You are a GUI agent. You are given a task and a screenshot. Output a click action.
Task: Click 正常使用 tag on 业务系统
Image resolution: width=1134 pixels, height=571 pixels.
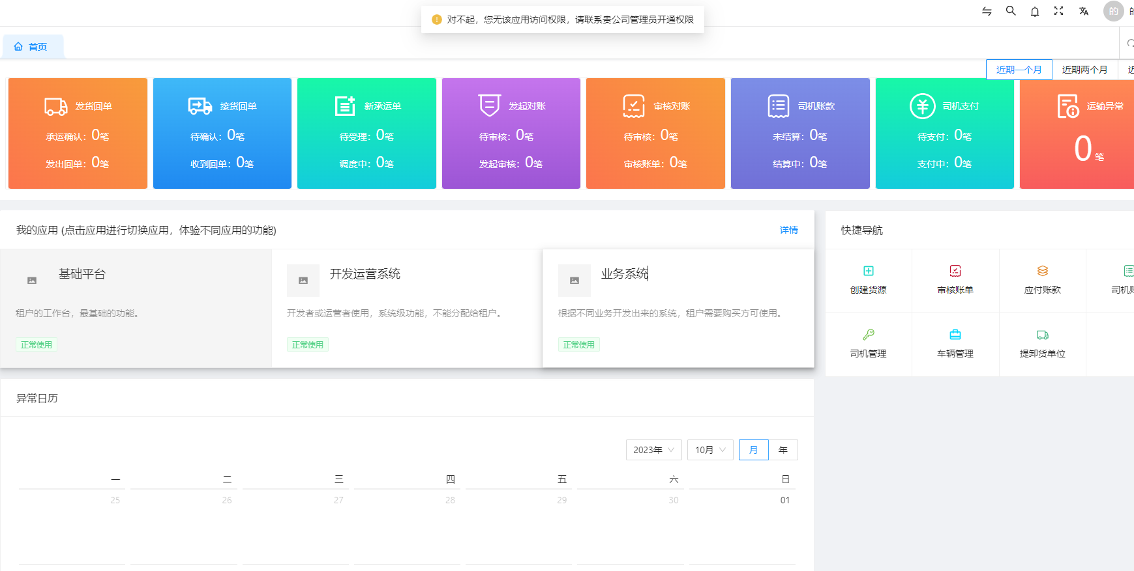579,344
